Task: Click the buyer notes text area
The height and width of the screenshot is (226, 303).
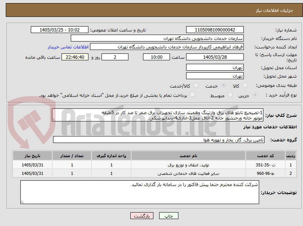Action: click(140, 192)
